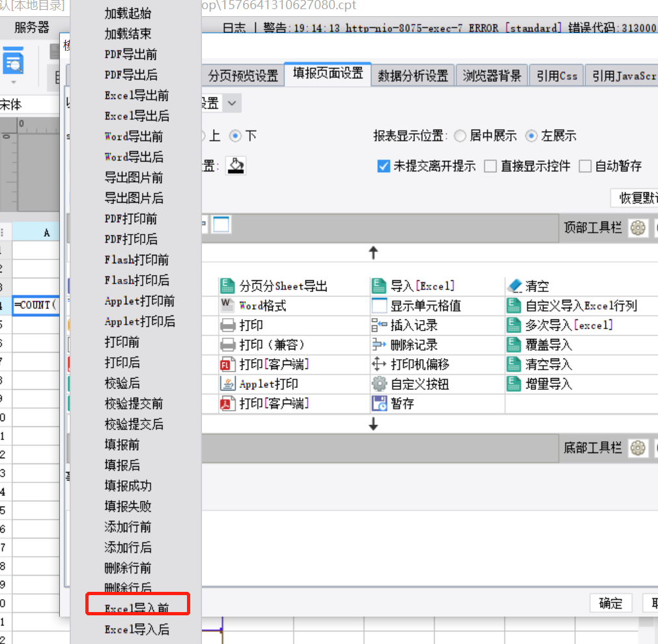Select 导出图片后 menu entry
The image size is (658, 644).
coord(134,198)
